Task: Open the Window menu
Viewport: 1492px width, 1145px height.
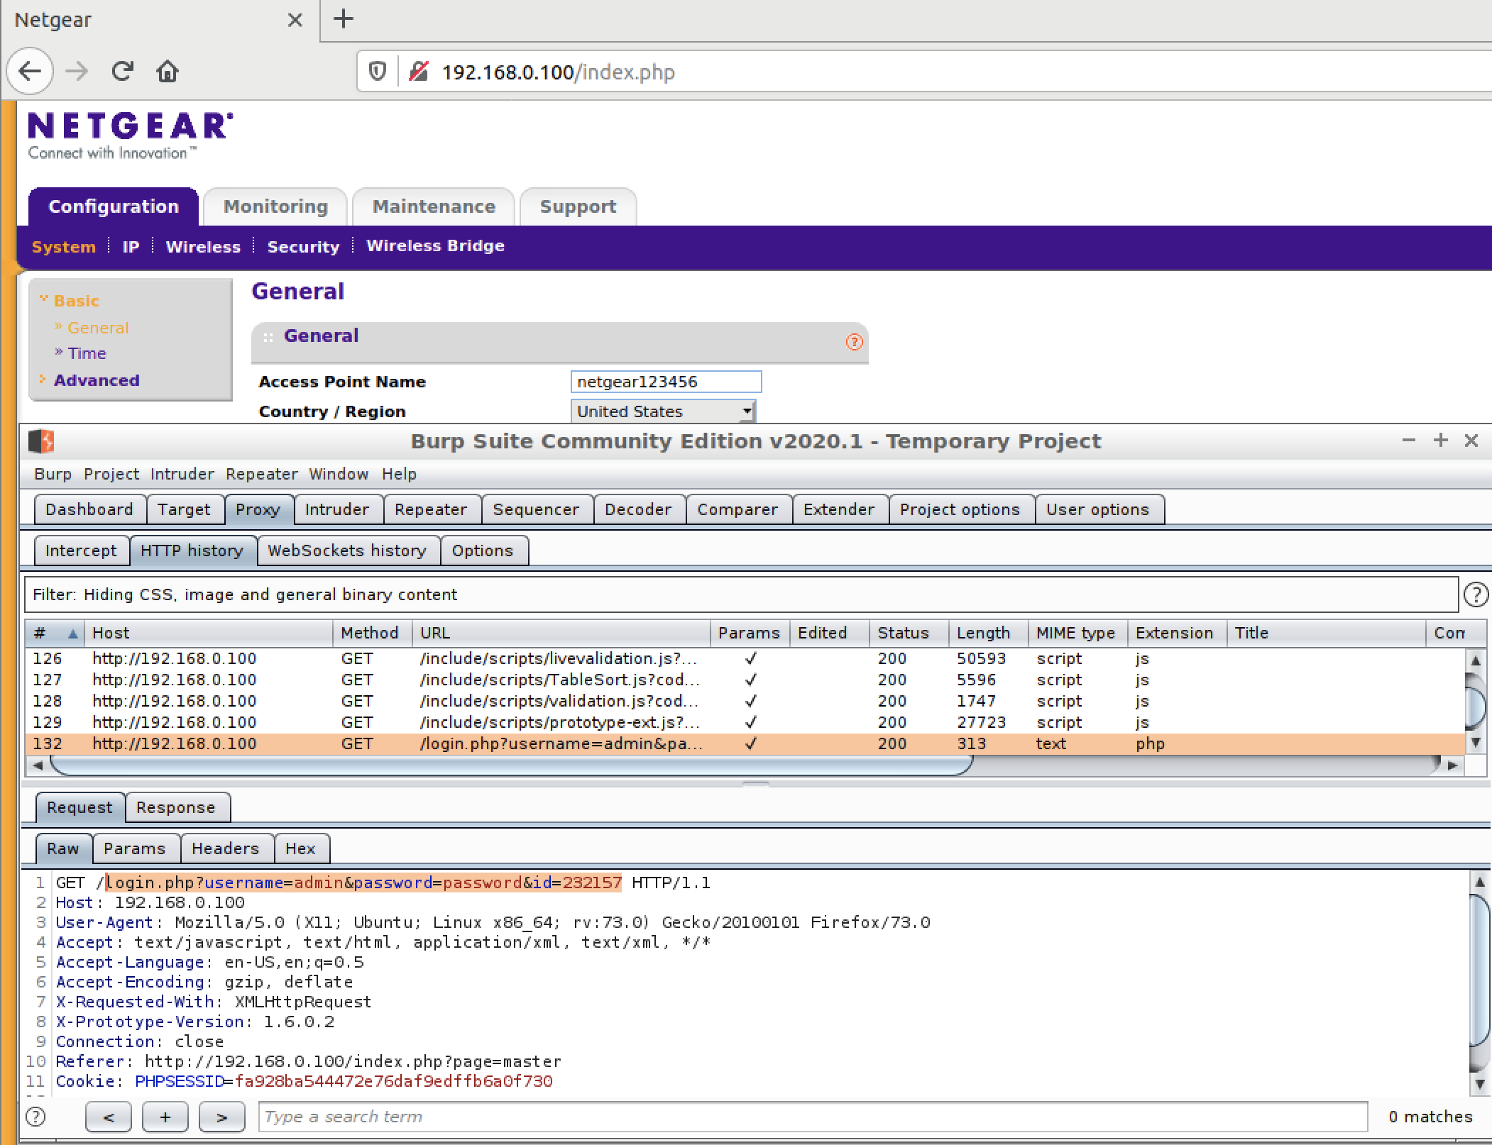Action: (x=339, y=474)
